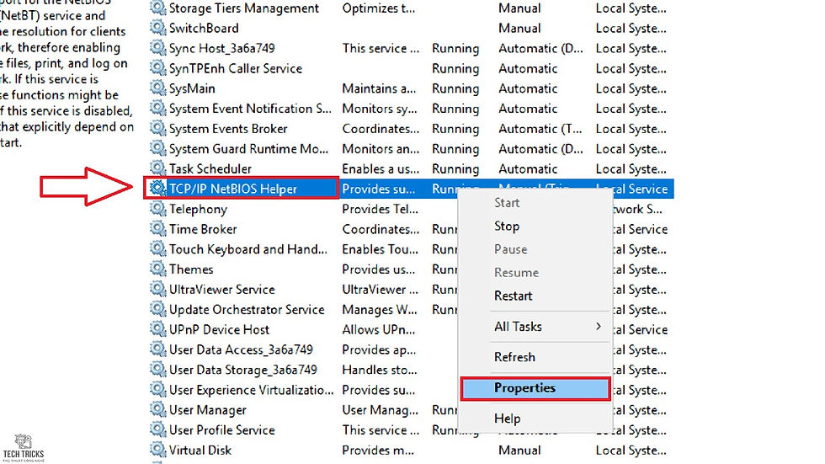The image size is (825, 464).
Task: Click the greyed Resume menu entry
Action: click(516, 273)
